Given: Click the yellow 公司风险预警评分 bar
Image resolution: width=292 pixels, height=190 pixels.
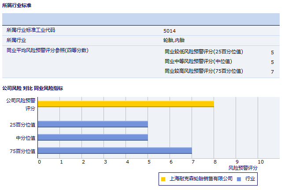Looking at the screenshot, I should click(x=126, y=104).
